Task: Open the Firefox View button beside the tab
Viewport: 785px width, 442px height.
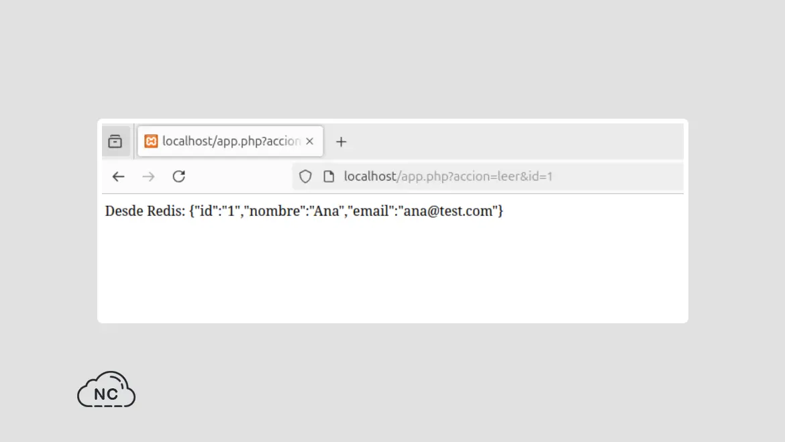Action: click(115, 142)
